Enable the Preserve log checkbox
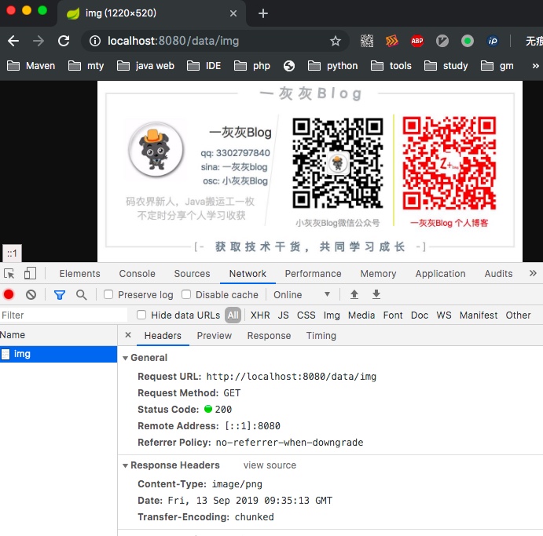Viewport: 543px width, 536px height. point(110,295)
